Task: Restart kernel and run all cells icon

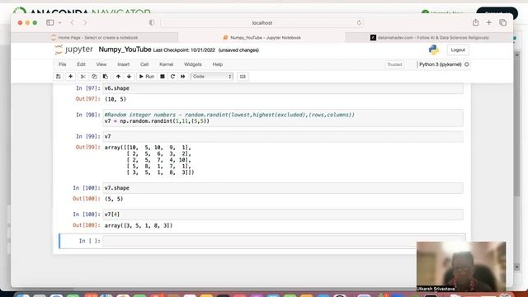Action: click(x=183, y=77)
